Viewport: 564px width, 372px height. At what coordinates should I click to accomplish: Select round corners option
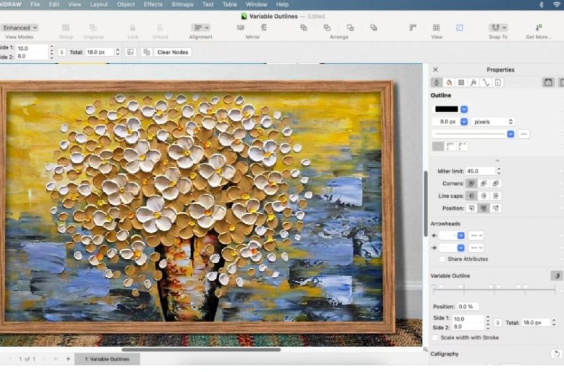click(484, 183)
